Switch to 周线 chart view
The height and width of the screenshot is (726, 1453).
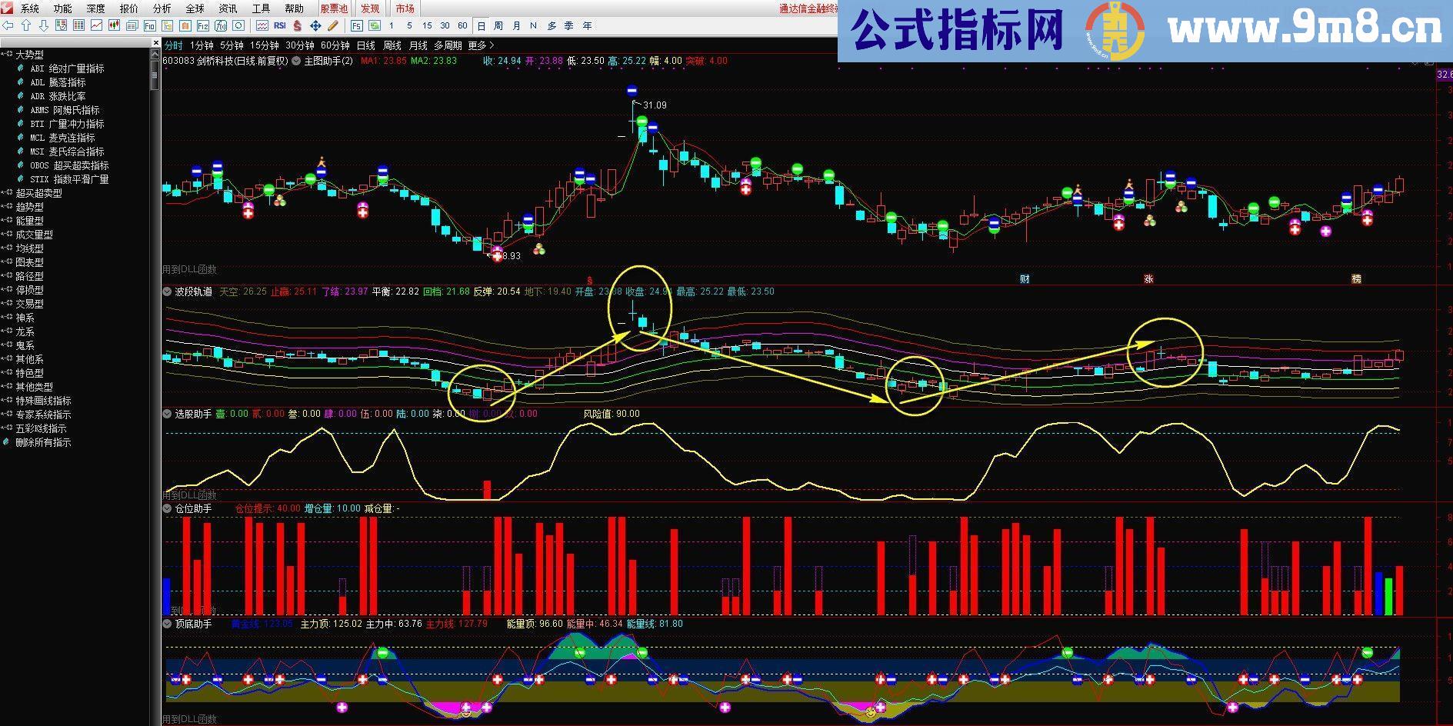click(x=392, y=45)
